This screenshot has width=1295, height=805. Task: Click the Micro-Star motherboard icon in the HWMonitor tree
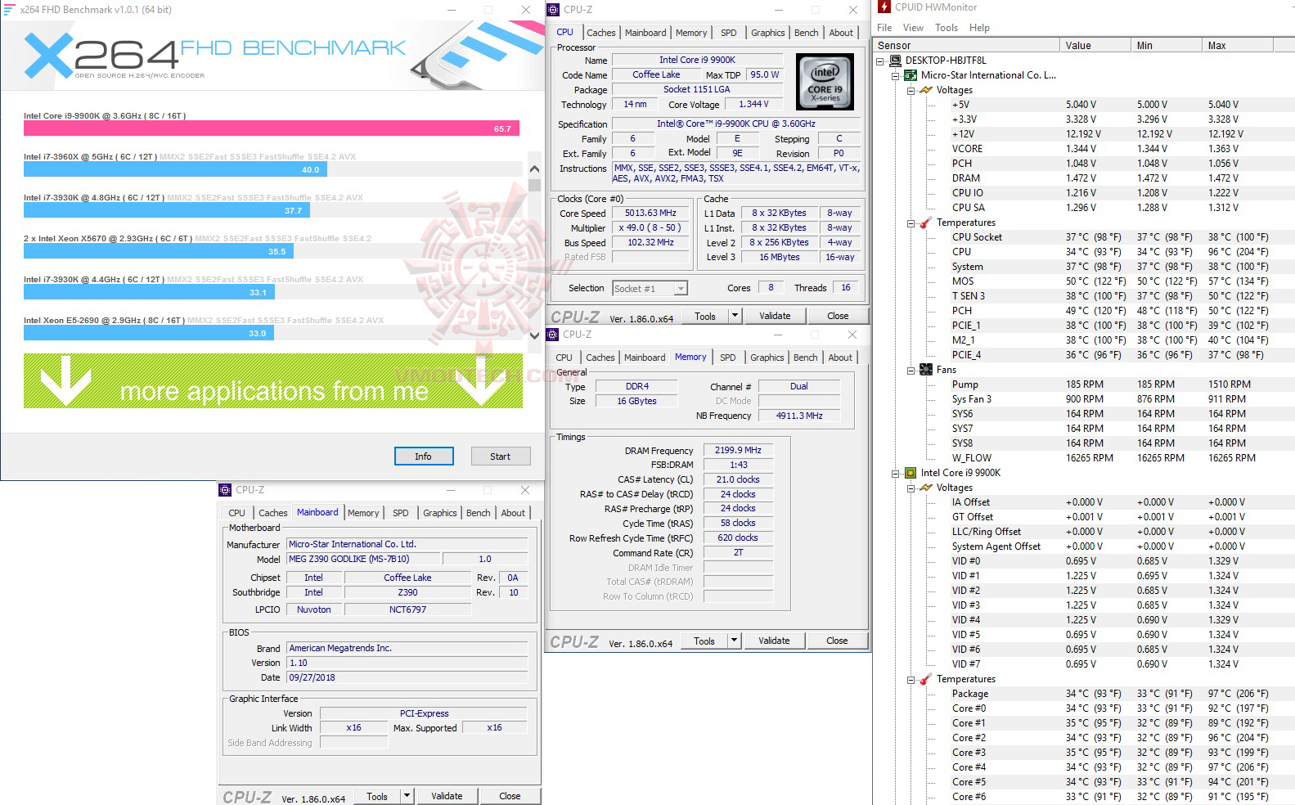coord(911,75)
